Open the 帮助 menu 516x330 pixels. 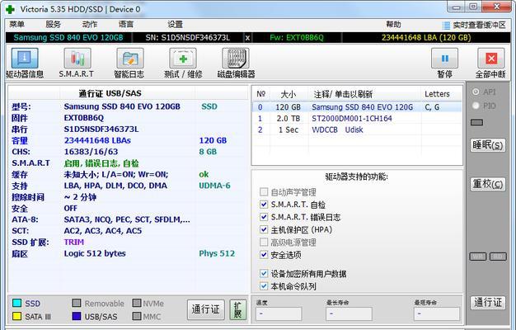(x=393, y=25)
